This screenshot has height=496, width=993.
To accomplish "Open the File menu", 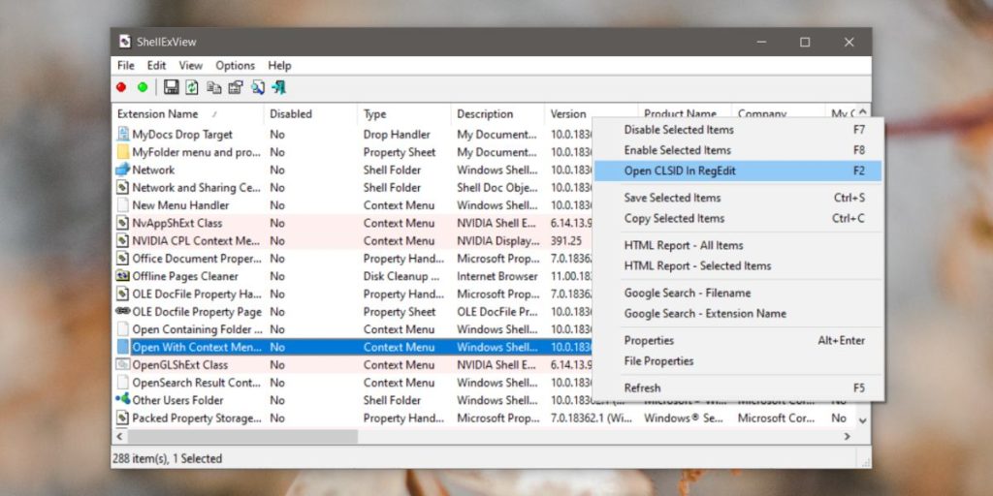I will click(x=126, y=66).
